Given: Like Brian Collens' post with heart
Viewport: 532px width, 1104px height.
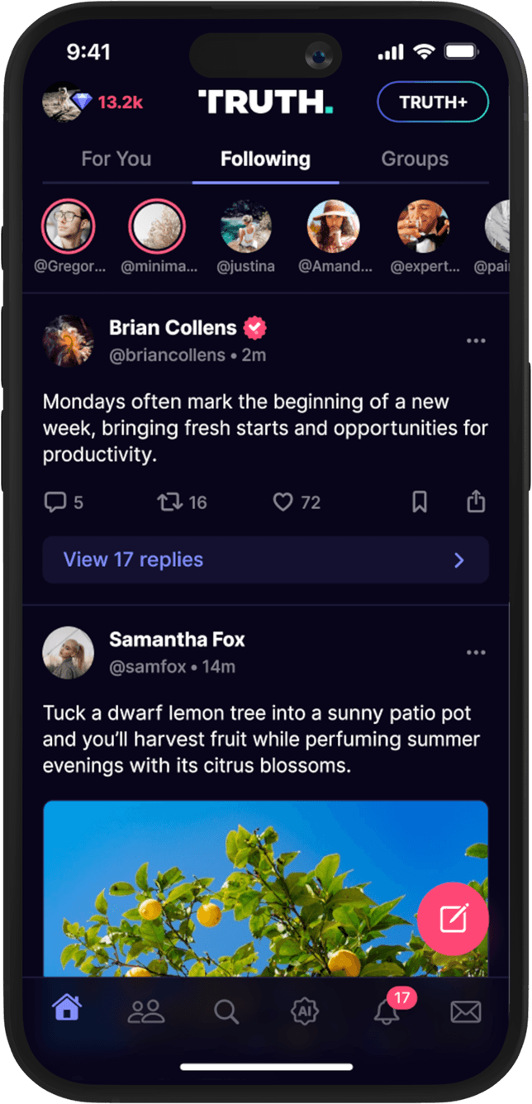Looking at the screenshot, I should tap(283, 502).
